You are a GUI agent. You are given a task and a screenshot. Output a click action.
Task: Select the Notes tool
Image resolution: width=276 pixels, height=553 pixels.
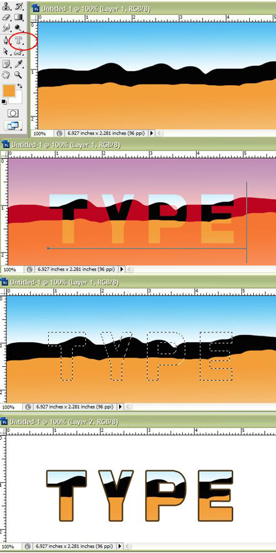6,64
